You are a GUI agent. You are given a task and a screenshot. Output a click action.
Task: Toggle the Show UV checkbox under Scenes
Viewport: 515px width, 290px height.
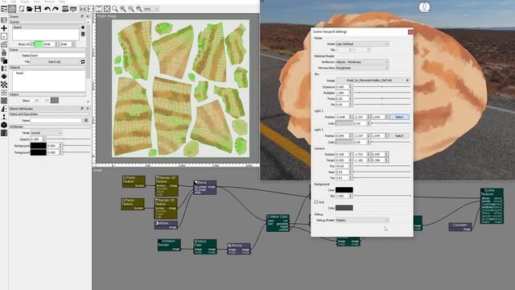32,44
